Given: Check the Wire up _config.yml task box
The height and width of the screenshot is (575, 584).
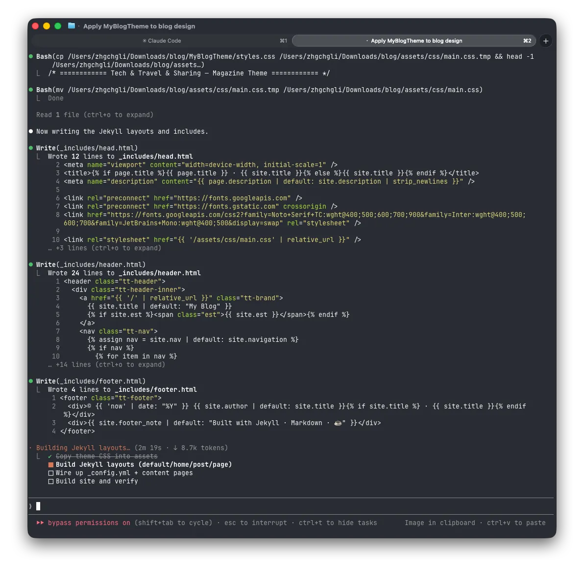Looking at the screenshot, I should tap(50, 473).
